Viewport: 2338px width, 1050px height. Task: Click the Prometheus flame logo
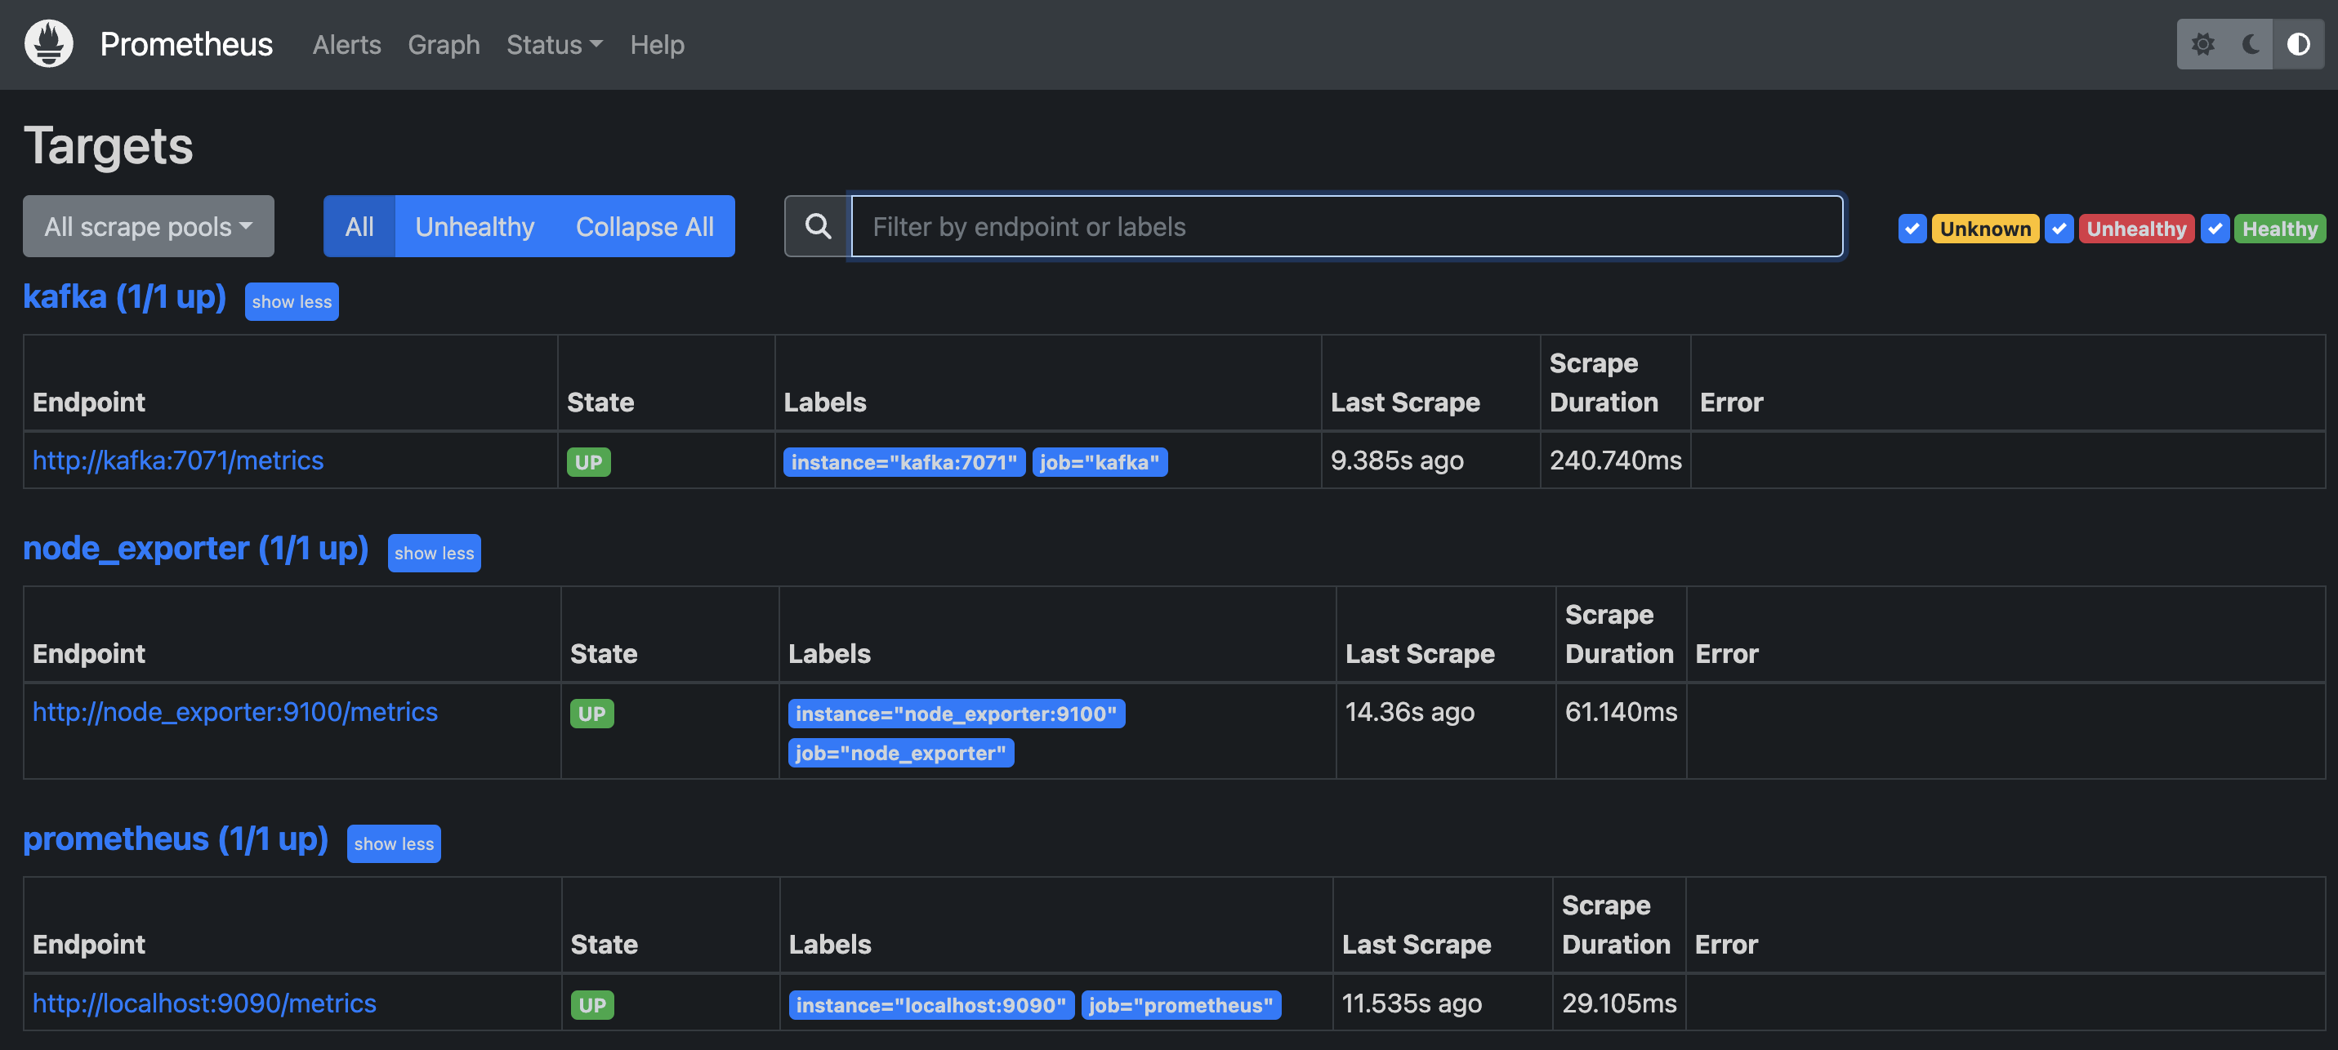(49, 43)
